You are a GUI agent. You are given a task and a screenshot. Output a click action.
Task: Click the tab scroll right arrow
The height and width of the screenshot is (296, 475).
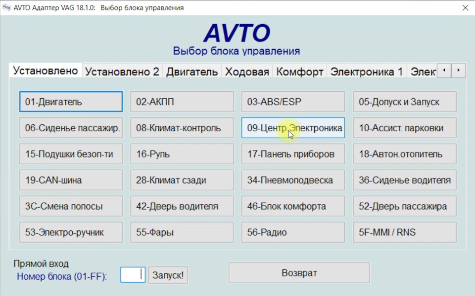click(x=458, y=71)
